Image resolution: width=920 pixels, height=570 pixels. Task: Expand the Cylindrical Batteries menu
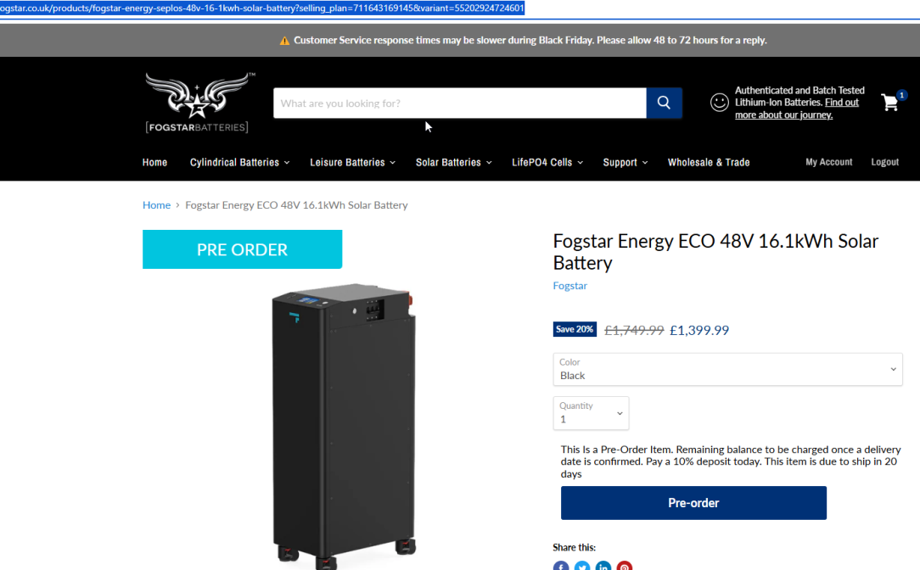pos(239,163)
